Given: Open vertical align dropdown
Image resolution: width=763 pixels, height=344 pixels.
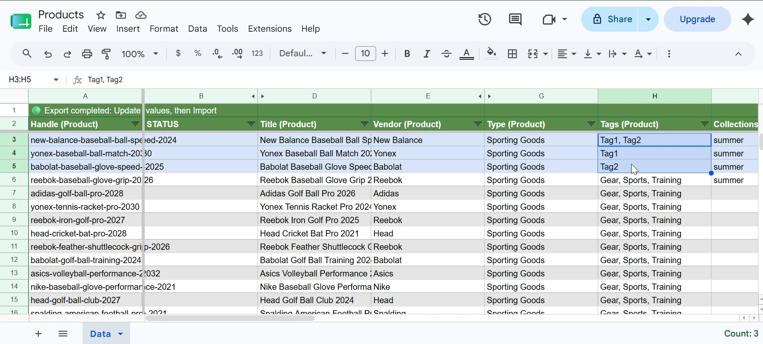Looking at the screenshot, I should pyautogui.click(x=592, y=54).
